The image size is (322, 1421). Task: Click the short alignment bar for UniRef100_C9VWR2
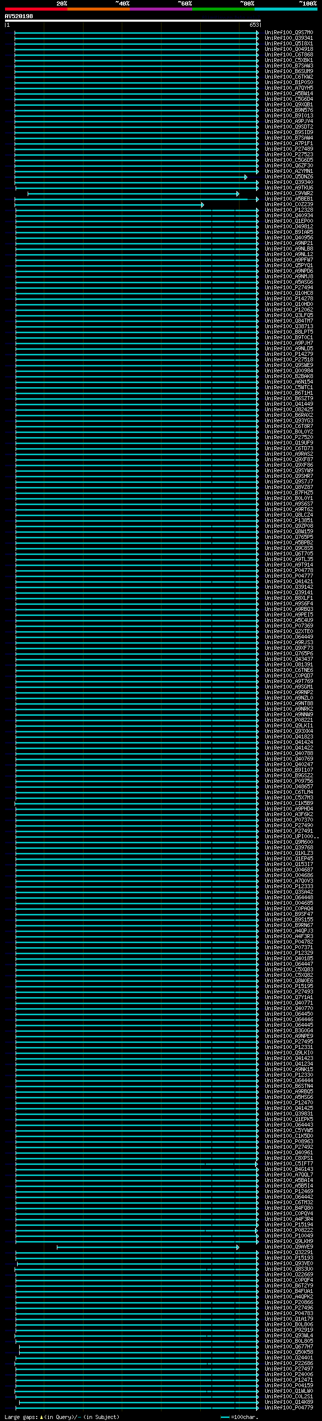pos(133,194)
